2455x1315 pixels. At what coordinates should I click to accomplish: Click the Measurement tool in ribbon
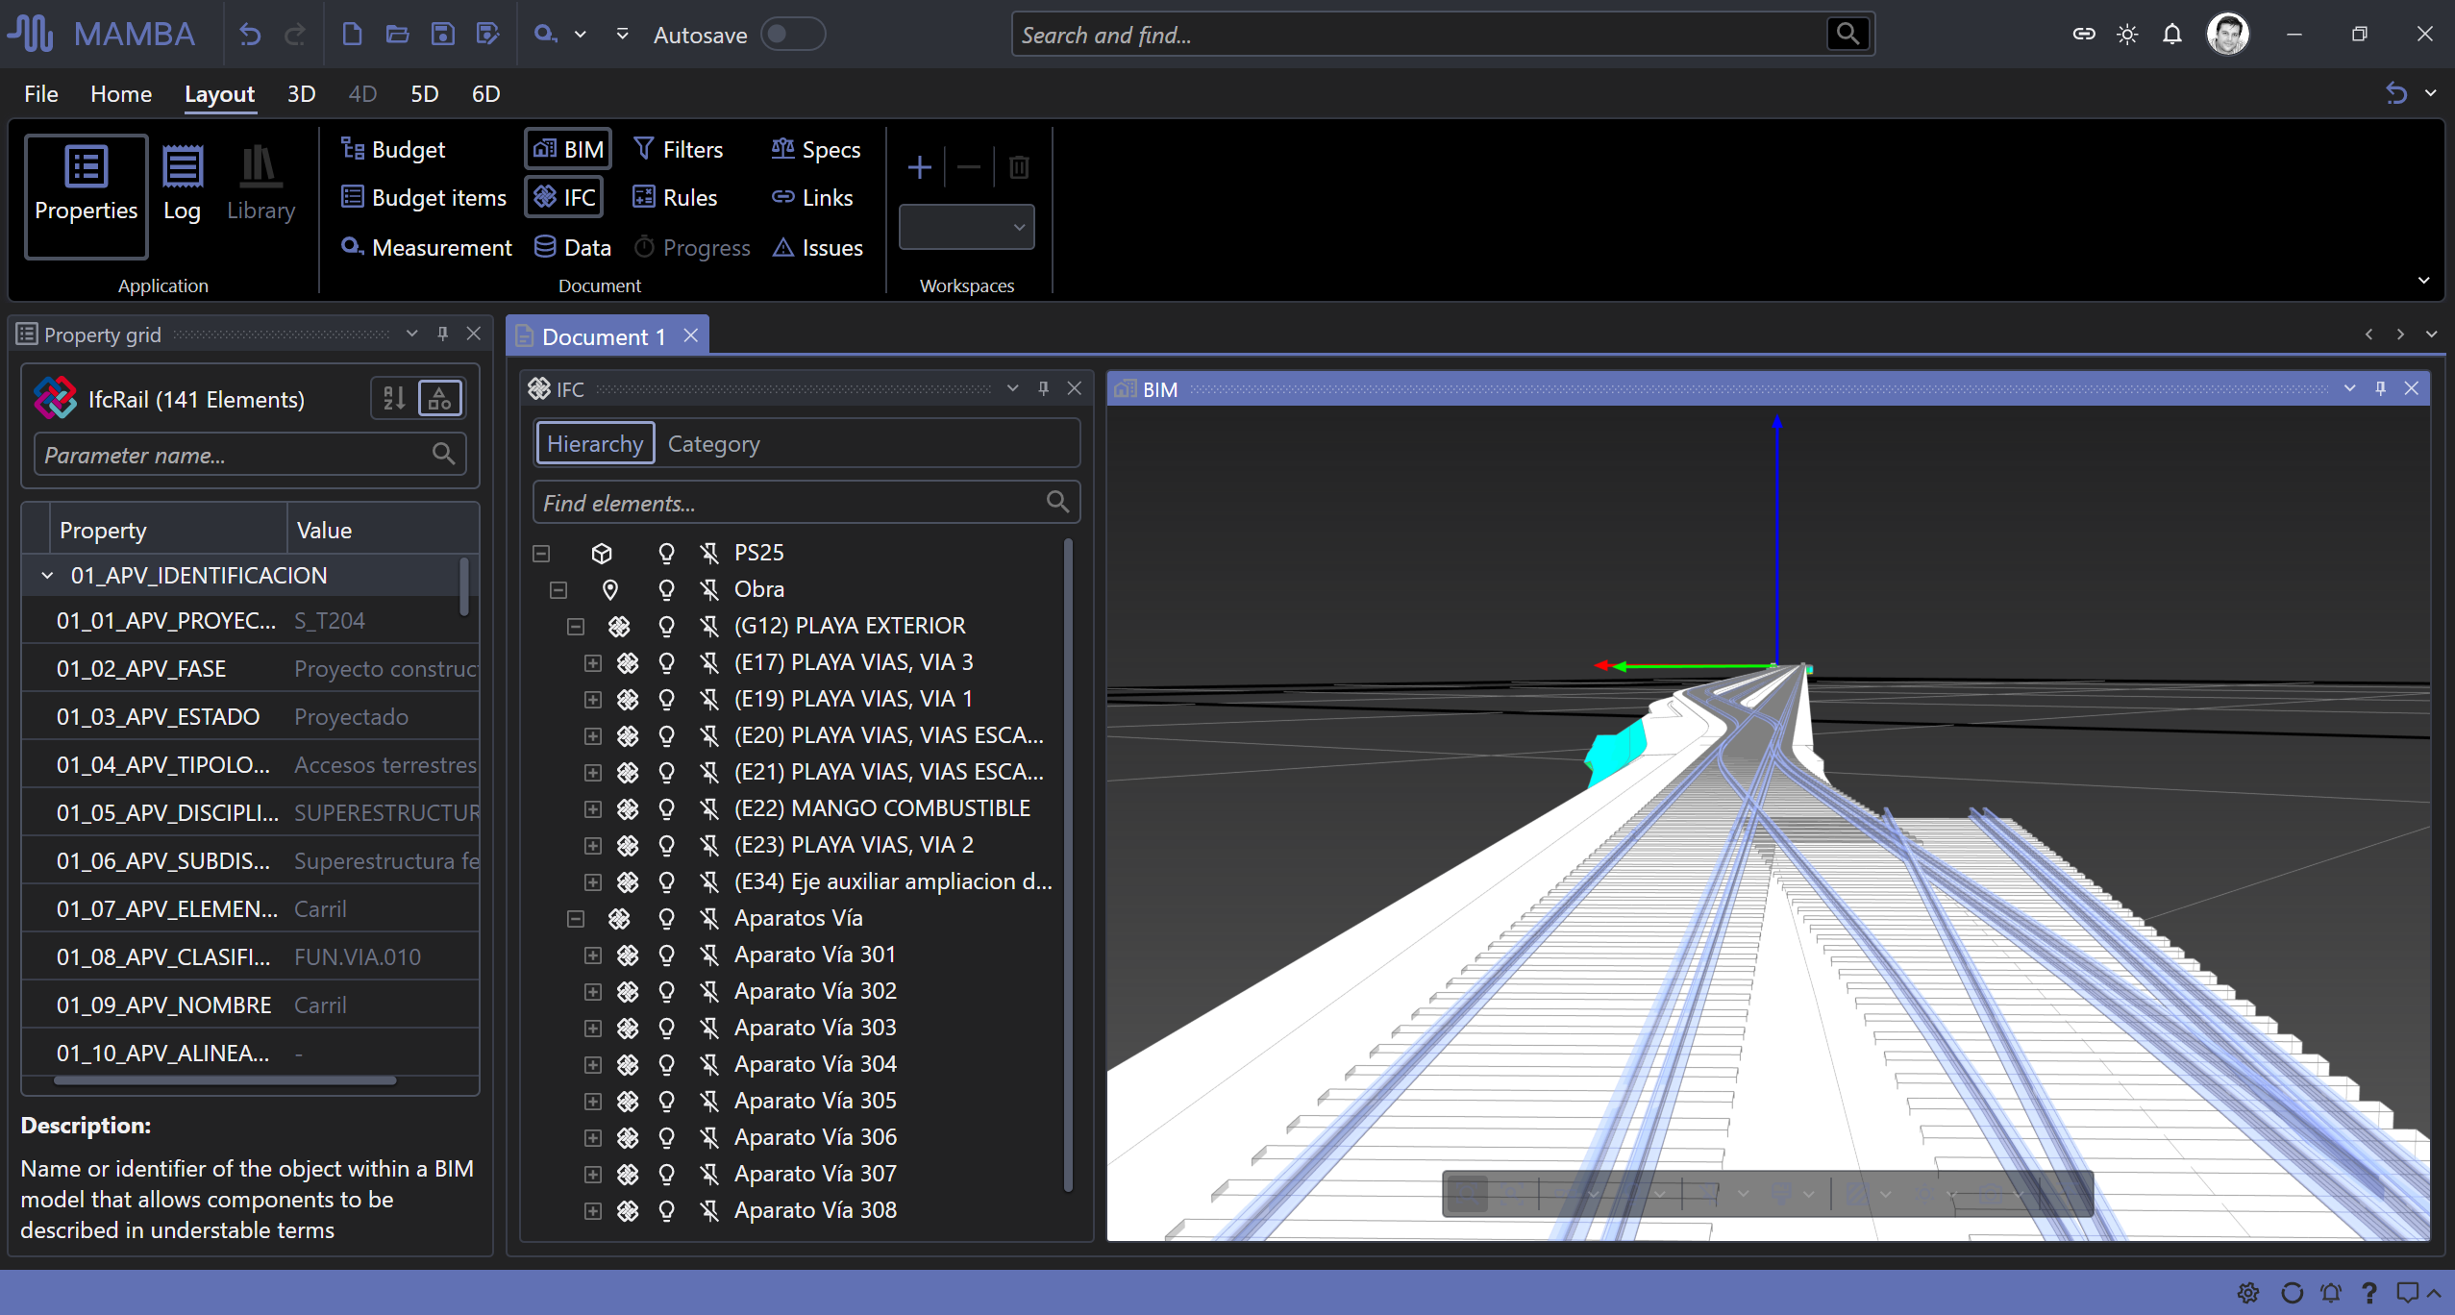click(427, 247)
